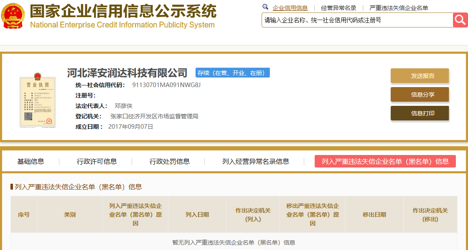Viewport: 468px width, 250px height.
Task: Select the 企业信用信息 search category
Action: coord(290,8)
